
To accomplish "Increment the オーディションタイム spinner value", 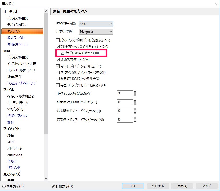I will 135,92.
